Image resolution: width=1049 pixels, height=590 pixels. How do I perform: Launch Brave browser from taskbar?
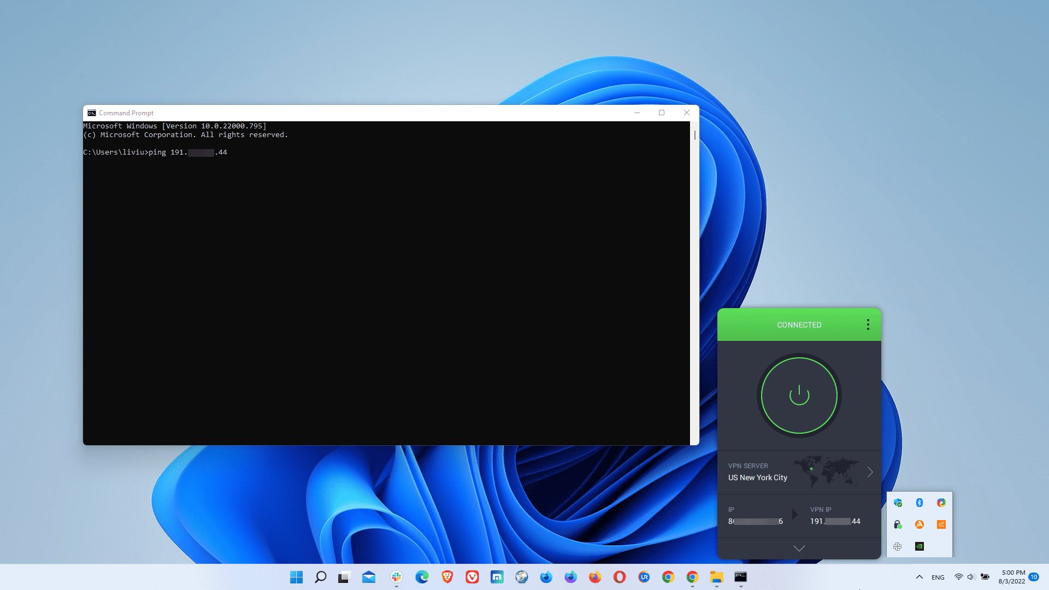(x=447, y=577)
